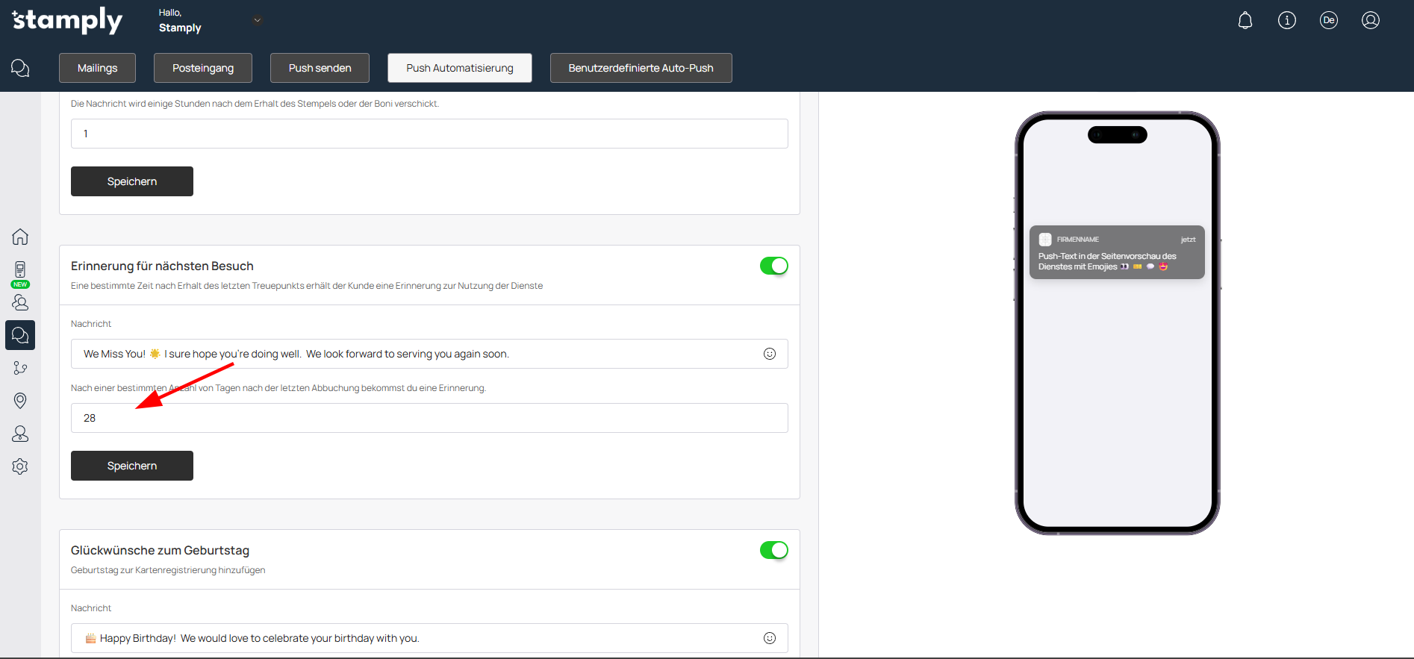Open the settings gear in sidebar
1414x659 pixels.
click(20, 466)
